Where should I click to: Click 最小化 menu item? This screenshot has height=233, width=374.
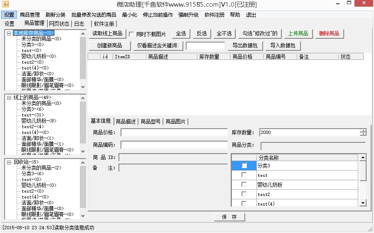[x=130, y=15]
